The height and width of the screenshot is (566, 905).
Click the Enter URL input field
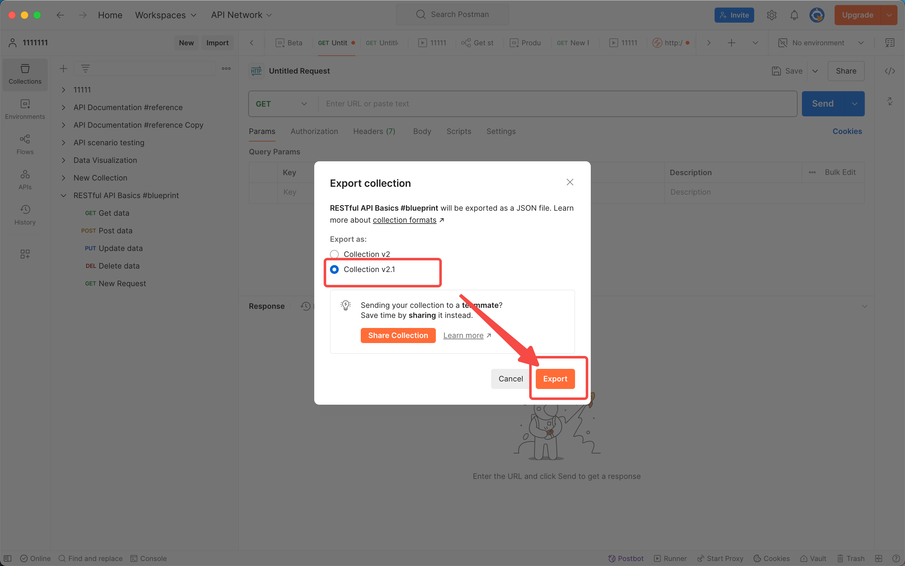point(557,104)
